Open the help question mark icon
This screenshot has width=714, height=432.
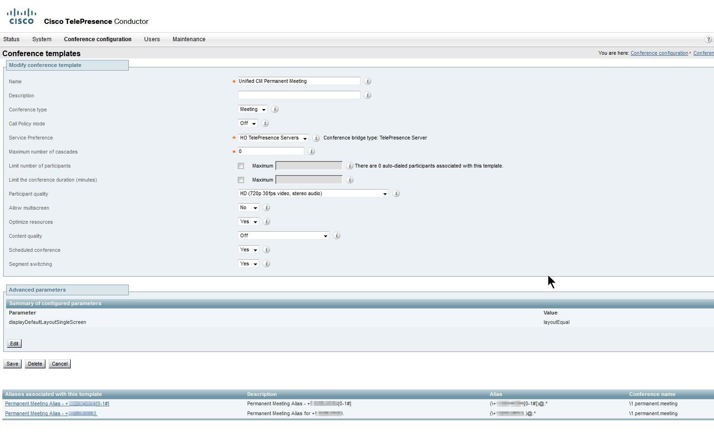pos(708,39)
